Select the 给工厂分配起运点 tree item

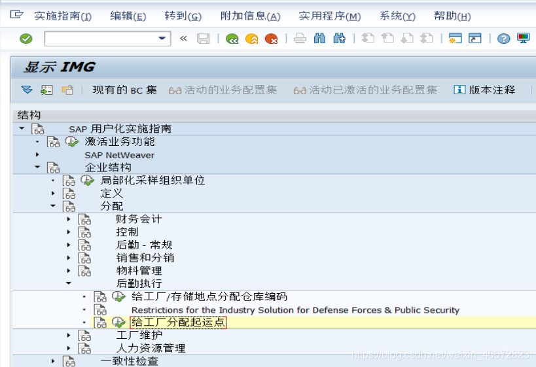pos(178,323)
